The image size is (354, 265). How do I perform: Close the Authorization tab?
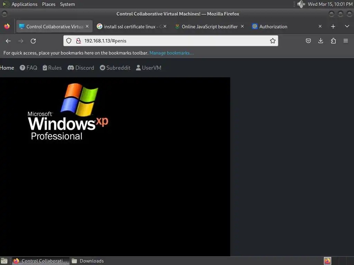(320, 26)
